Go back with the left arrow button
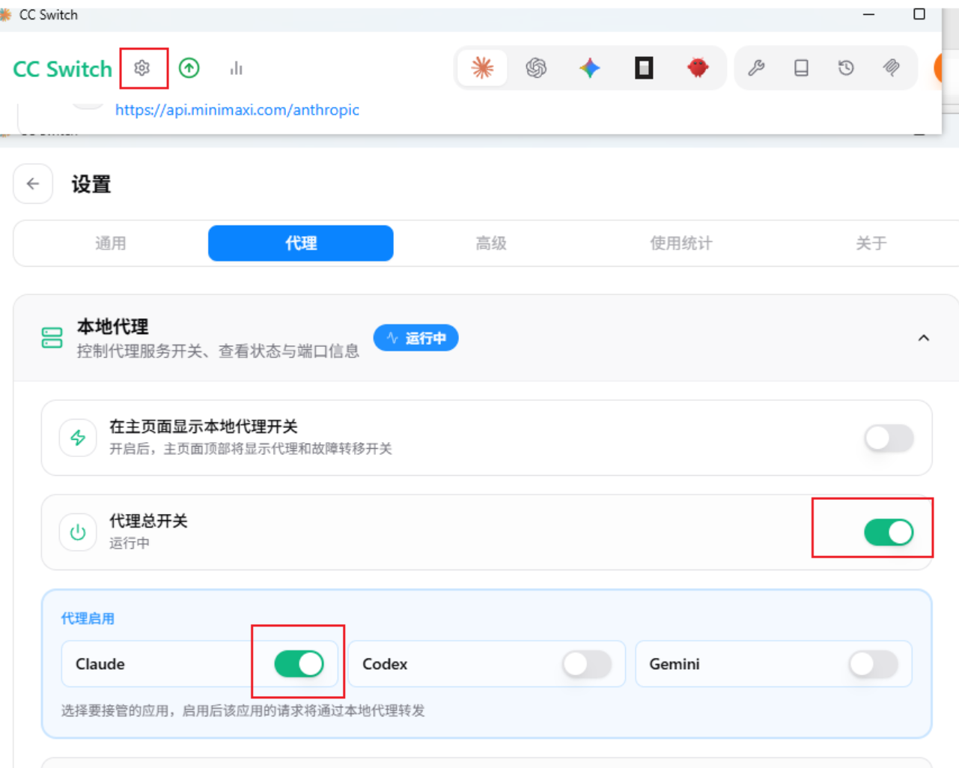The image size is (959, 768). point(33,184)
